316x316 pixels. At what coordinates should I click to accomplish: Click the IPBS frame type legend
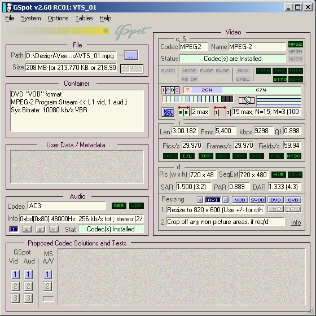[170, 90]
